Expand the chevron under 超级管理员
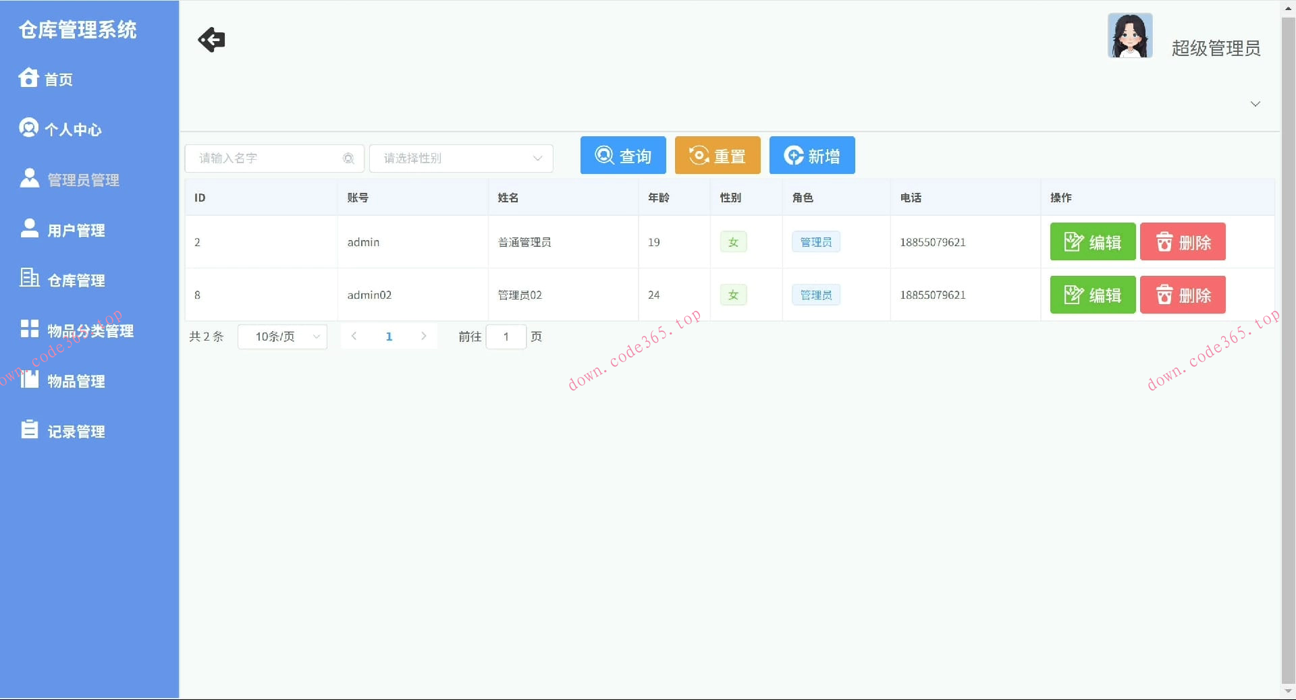The image size is (1296, 700). 1255,104
